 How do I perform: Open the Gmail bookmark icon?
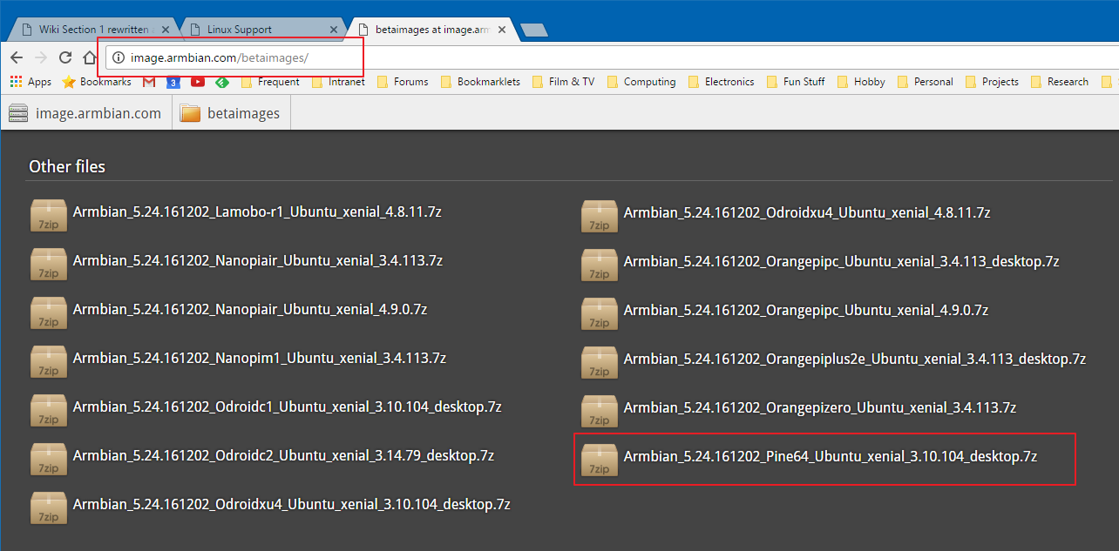tap(149, 82)
